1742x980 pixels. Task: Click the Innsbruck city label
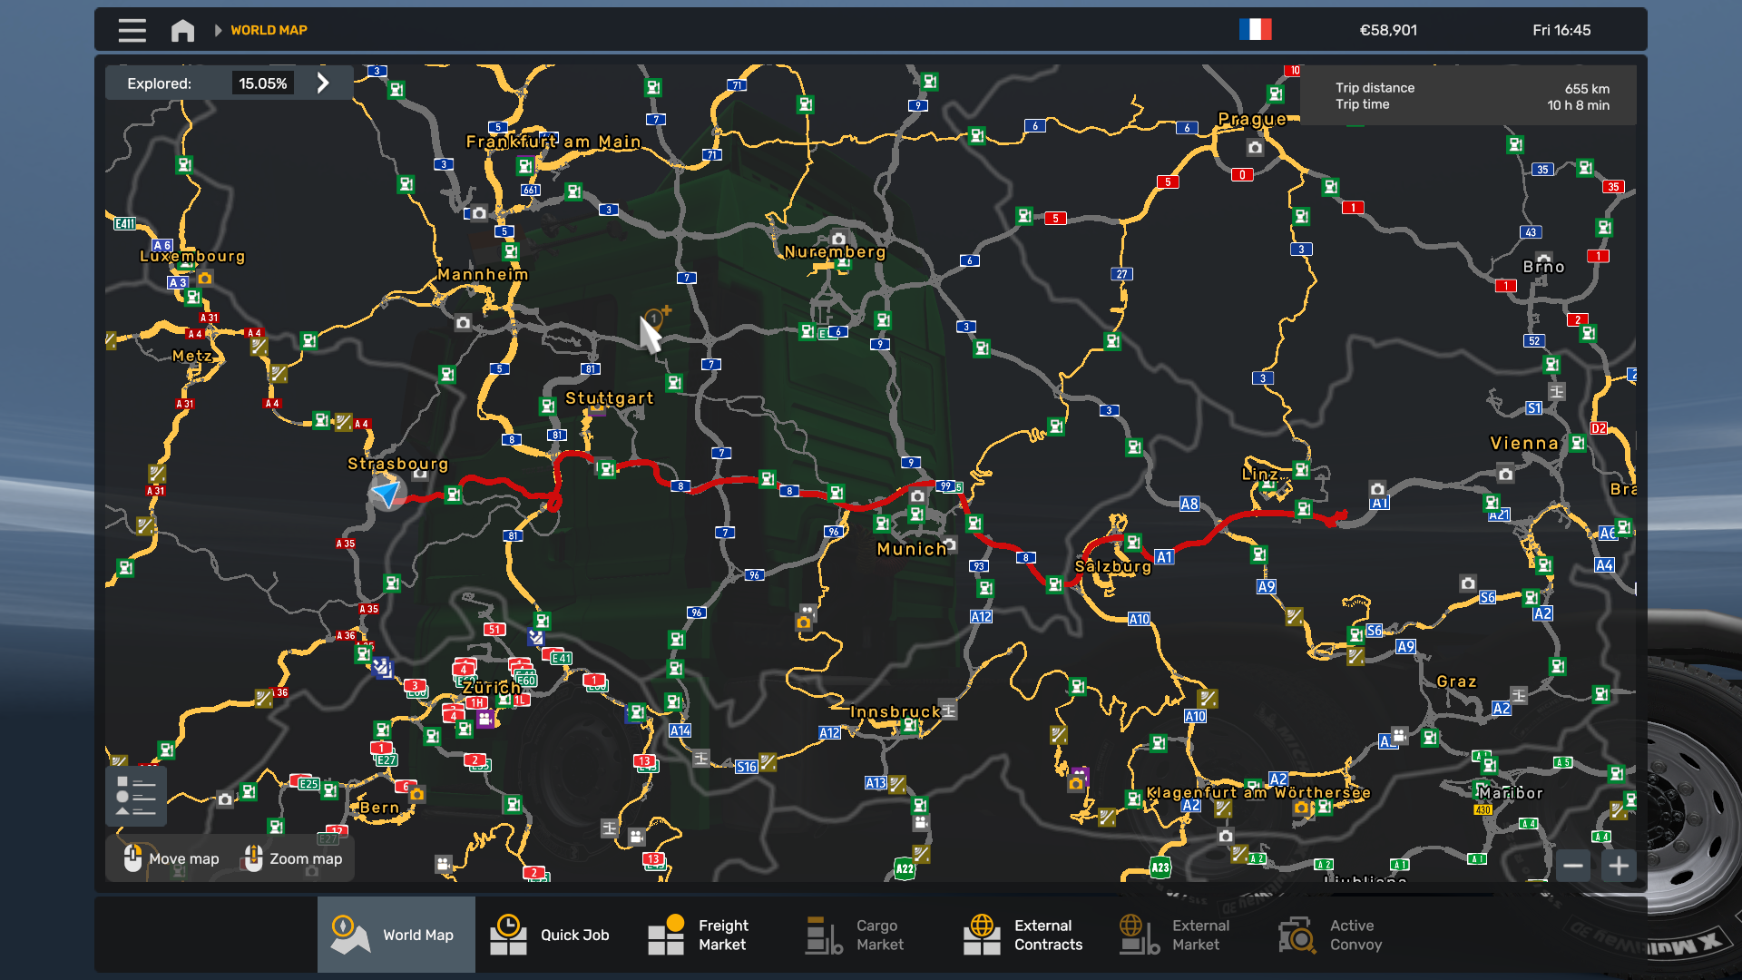tap(895, 712)
